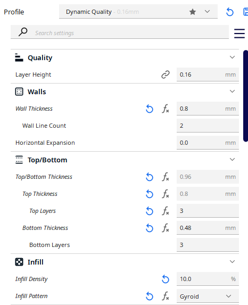Open the Dynamic Quality profile dropdown
The image size is (248, 305).
(138, 12)
